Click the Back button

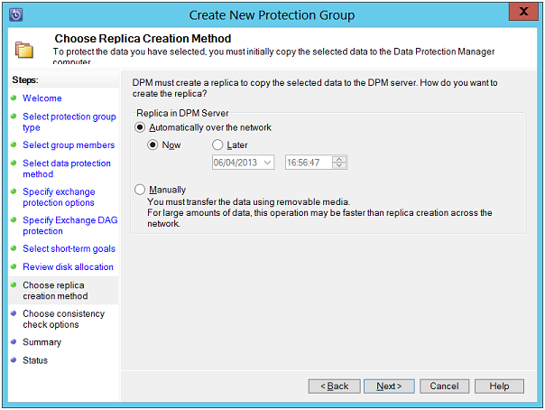tap(334, 386)
